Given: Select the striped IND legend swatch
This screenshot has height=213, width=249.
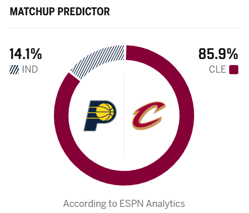Looking at the screenshot, I should pos(14,70).
